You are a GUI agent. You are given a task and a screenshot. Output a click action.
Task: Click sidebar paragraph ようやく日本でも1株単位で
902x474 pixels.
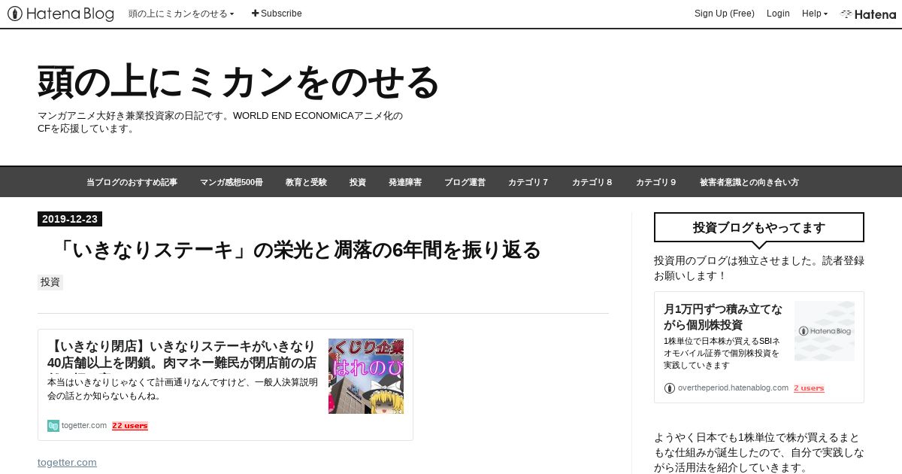759,452
